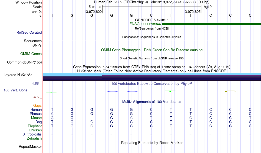
Task: Click position marker 13,972,805
Action: coord(192,11)
